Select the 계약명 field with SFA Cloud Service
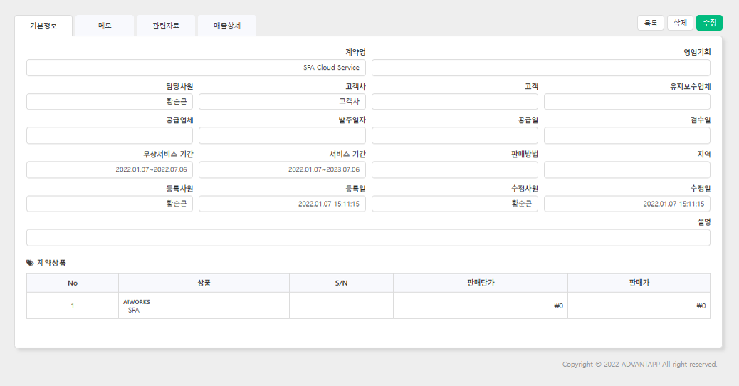739x386 pixels. click(196, 68)
